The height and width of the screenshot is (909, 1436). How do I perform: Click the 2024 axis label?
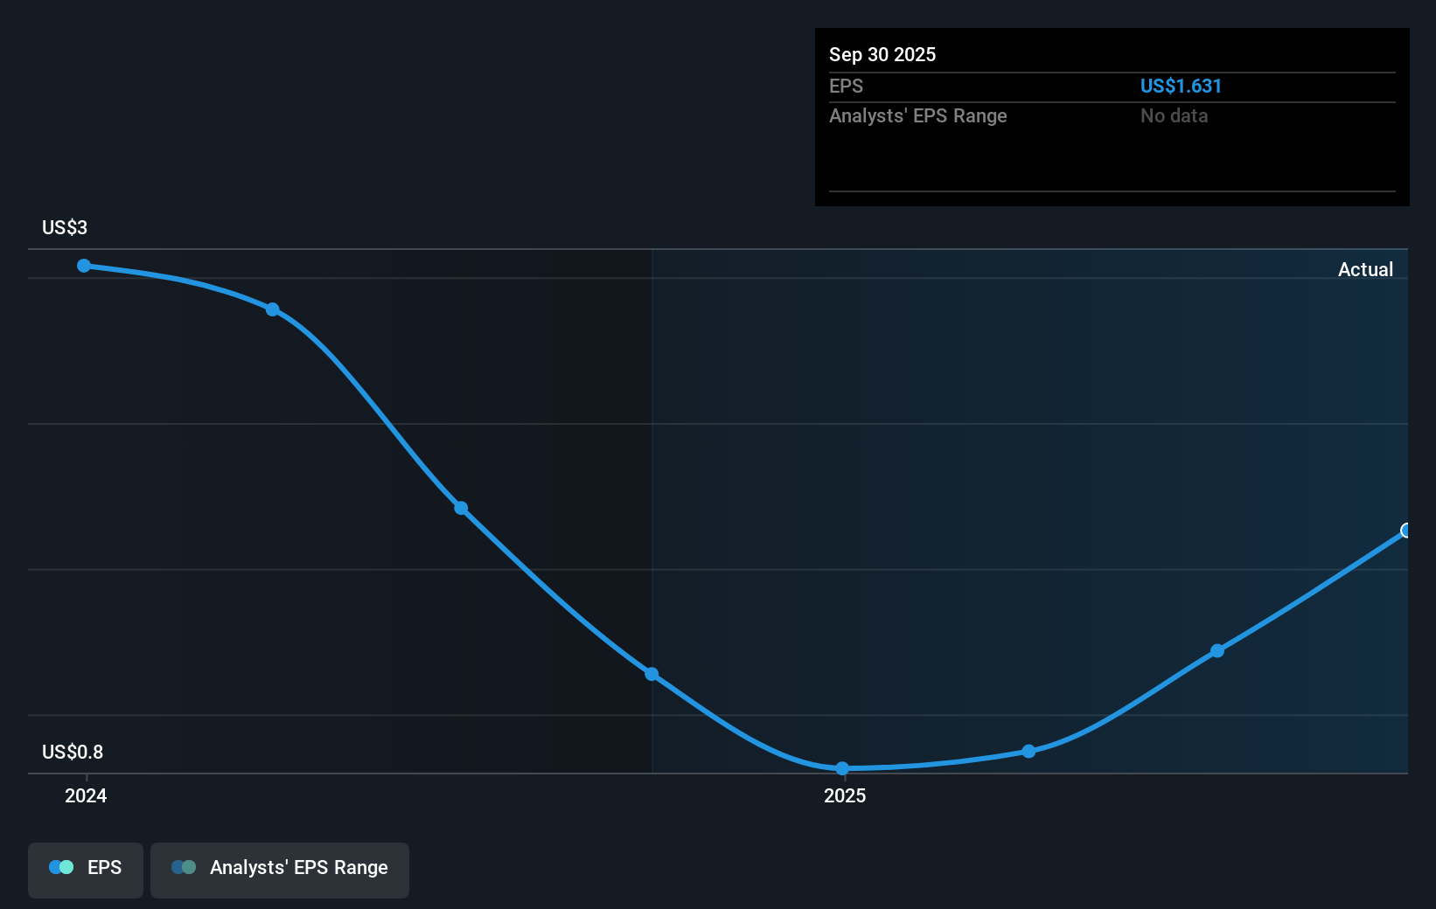pos(86,795)
